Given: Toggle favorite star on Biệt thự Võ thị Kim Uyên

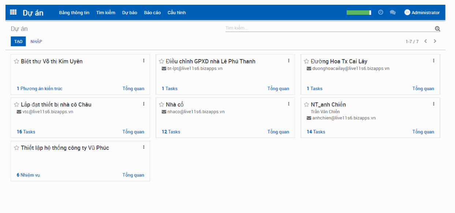Looking at the screenshot, I should [16, 61].
